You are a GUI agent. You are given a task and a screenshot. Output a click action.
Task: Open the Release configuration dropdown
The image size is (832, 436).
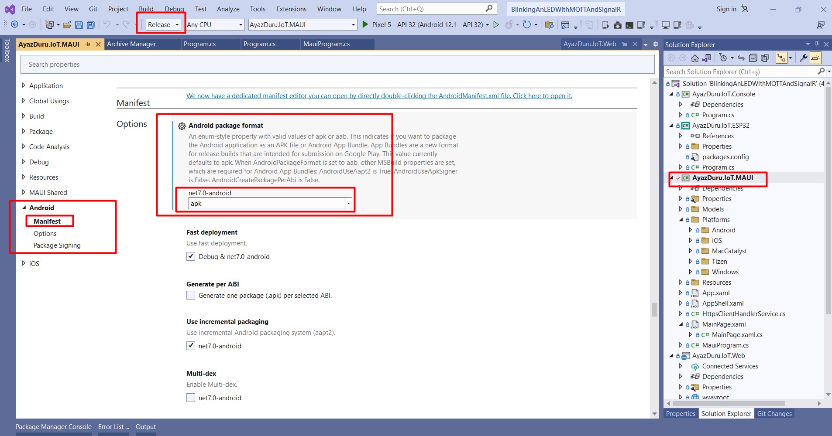click(163, 25)
